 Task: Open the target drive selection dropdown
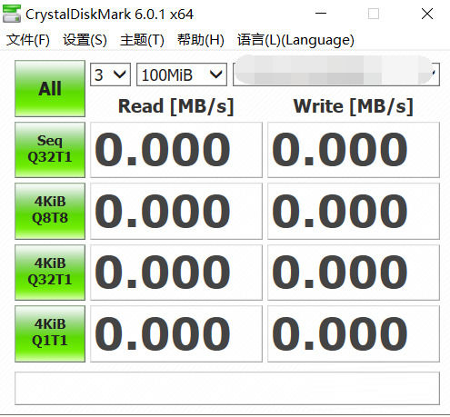click(x=336, y=74)
